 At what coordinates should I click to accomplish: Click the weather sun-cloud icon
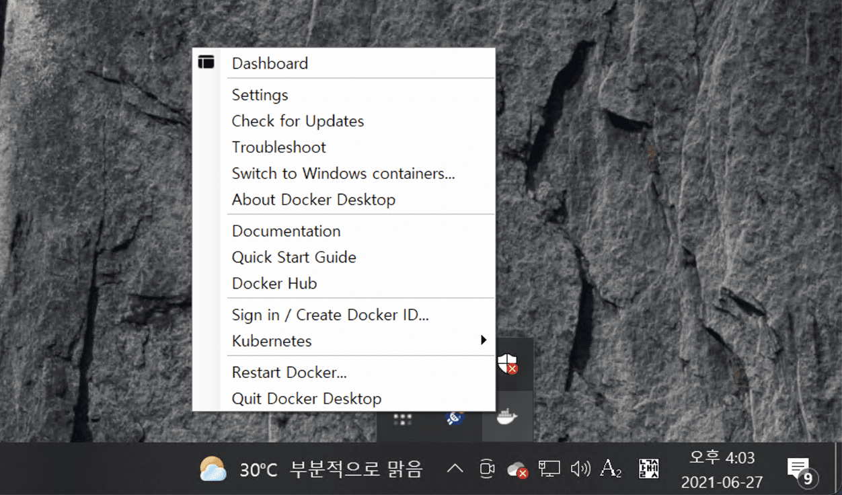pos(213,469)
